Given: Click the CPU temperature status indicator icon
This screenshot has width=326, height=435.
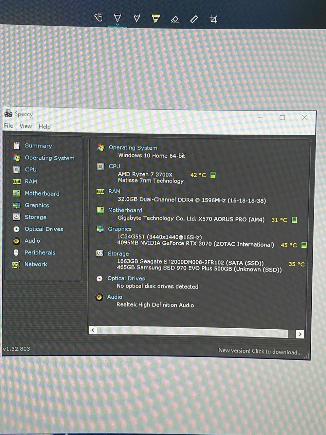Looking at the screenshot, I should 213,175.
